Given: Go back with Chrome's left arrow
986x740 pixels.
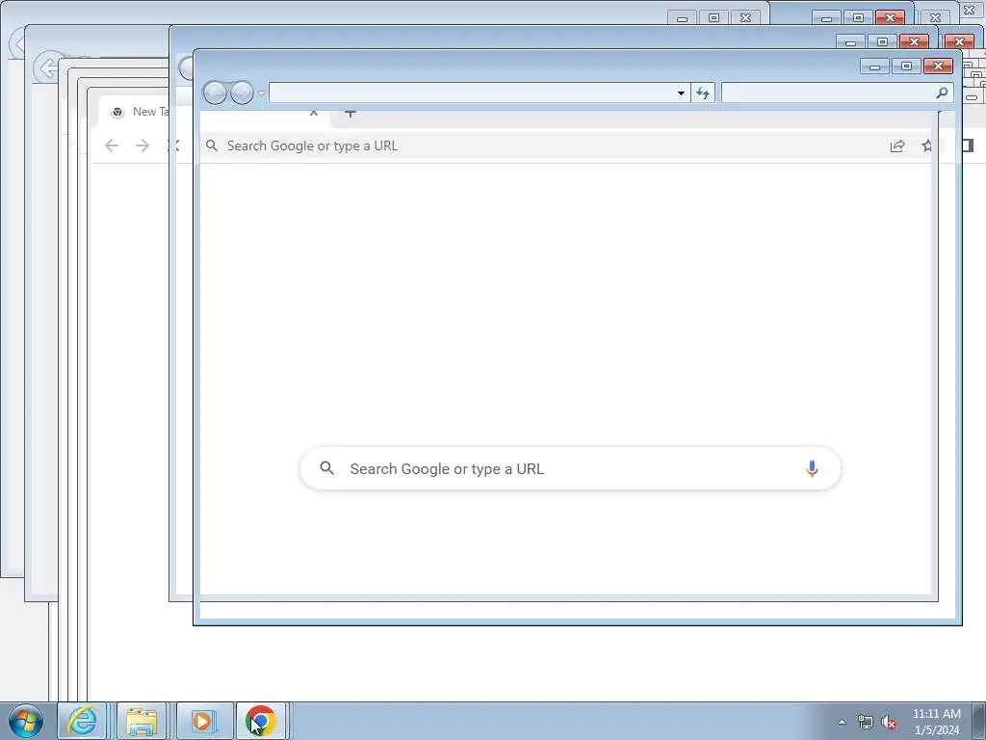Looking at the screenshot, I should click(112, 146).
